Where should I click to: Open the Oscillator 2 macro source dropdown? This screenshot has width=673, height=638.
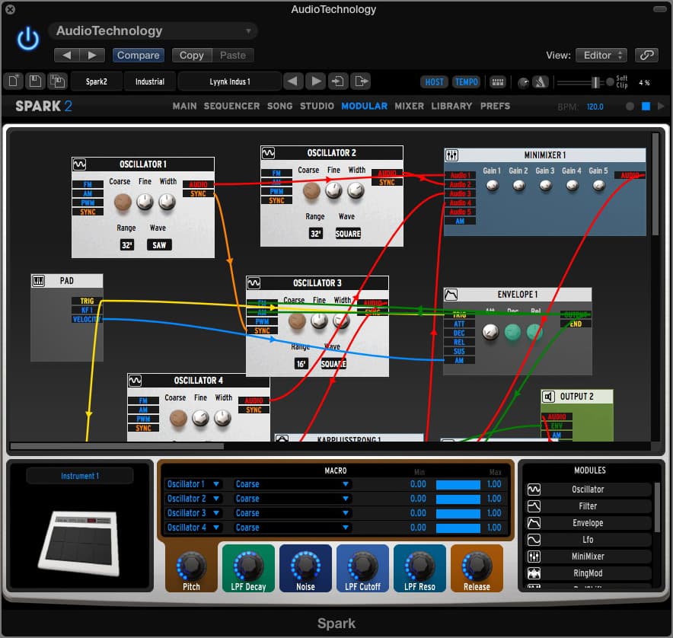click(193, 499)
